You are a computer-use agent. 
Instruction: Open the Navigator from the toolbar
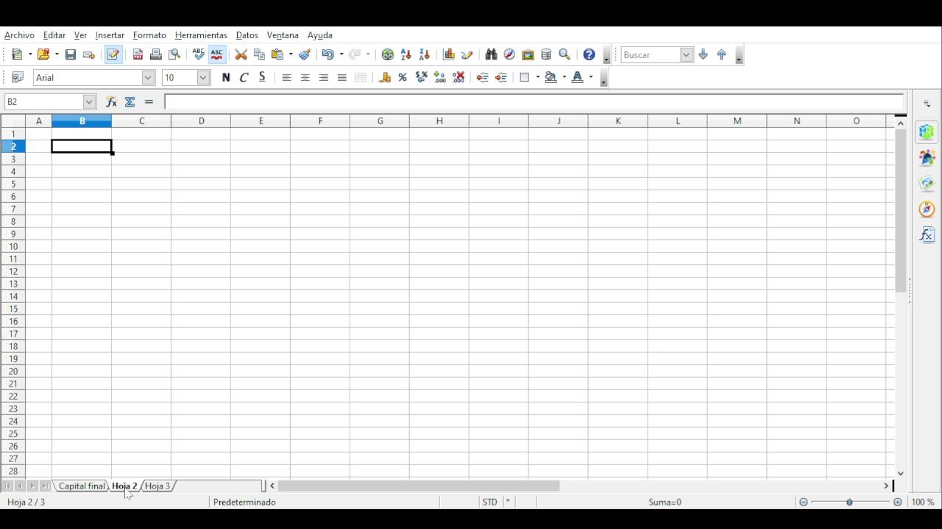509,54
